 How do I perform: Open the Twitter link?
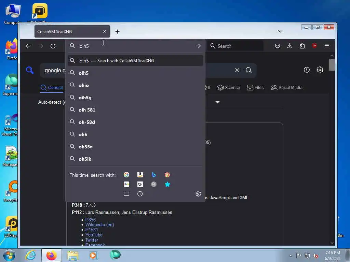[92, 240]
